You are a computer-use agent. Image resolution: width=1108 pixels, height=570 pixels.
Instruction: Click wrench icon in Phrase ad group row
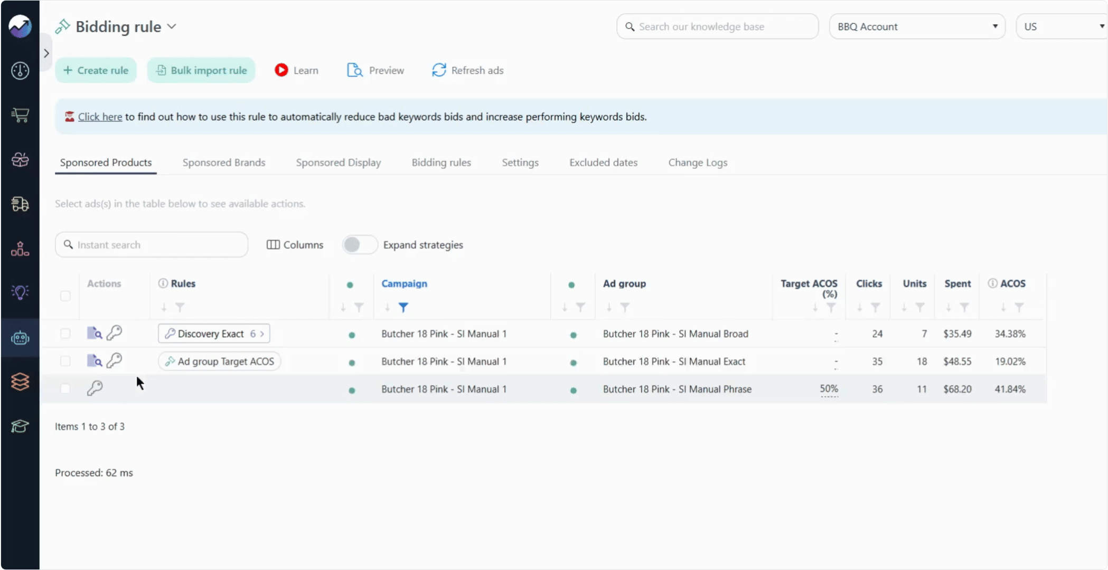(x=95, y=388)
